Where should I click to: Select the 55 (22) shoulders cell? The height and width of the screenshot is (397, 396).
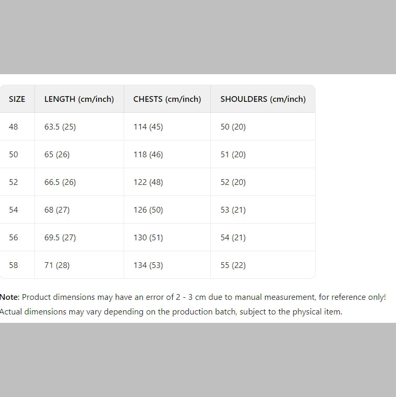pos(233,265)
